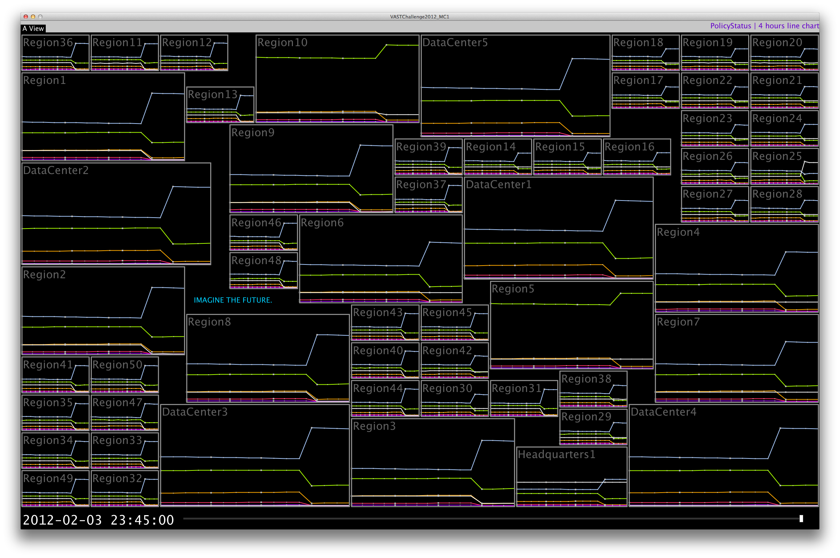Image resolution: width=840 pixels, height=558 pixels.
Task: Select the Region40 chart panel
Action: (385, 361)
